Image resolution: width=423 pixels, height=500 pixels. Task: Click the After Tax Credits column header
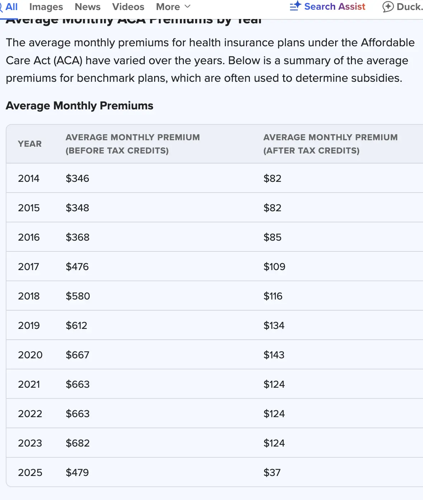pyautogui.click(x=330, y=144)
